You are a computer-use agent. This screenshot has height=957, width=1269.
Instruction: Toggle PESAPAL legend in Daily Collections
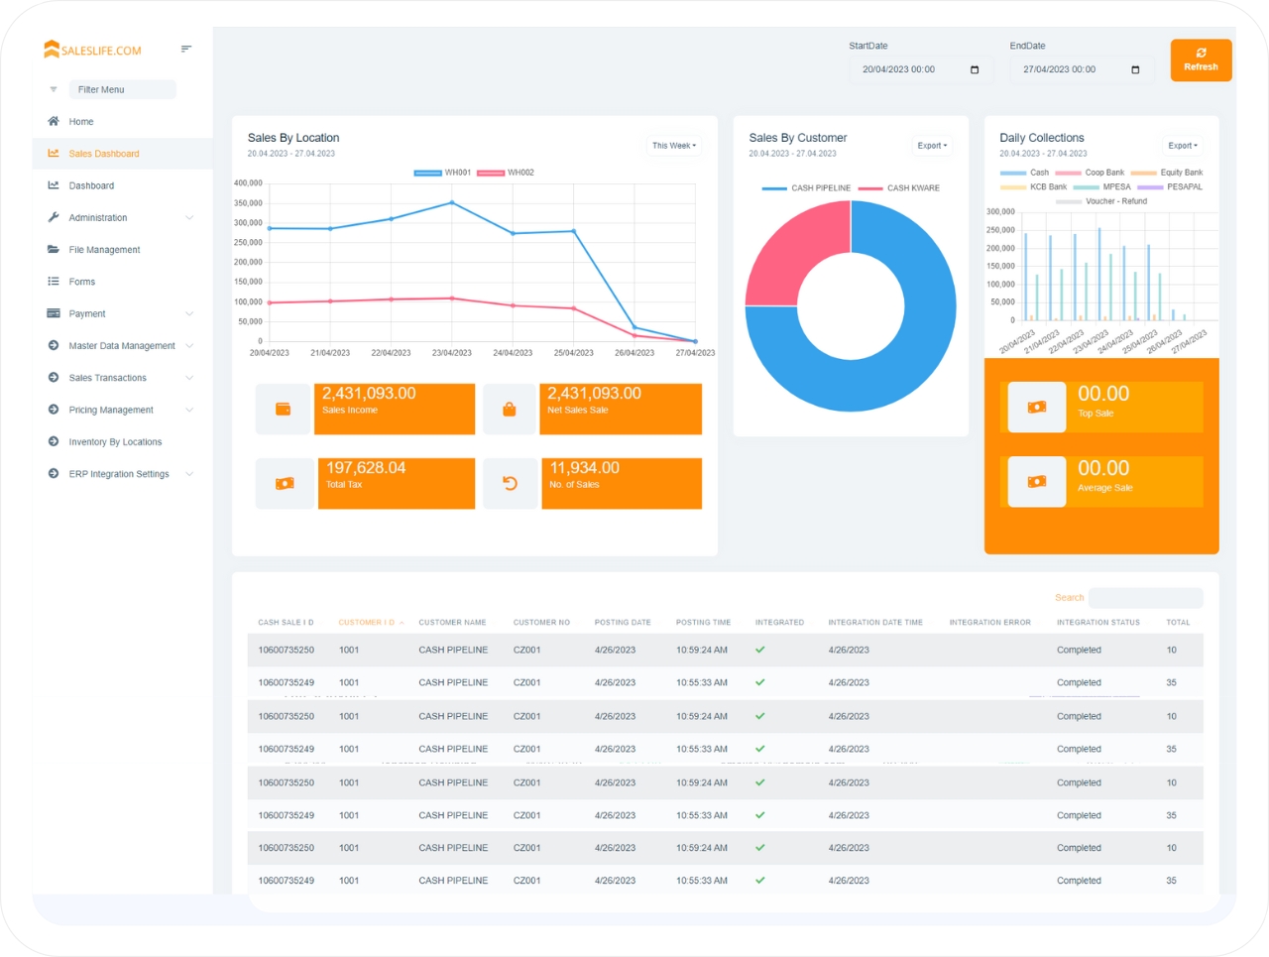point(1170,186)
